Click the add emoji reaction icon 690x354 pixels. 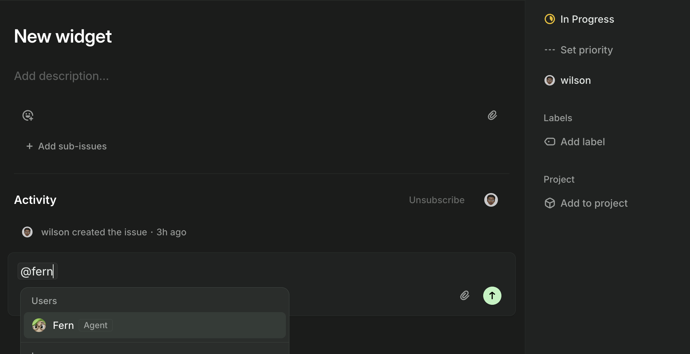[28, 116]
